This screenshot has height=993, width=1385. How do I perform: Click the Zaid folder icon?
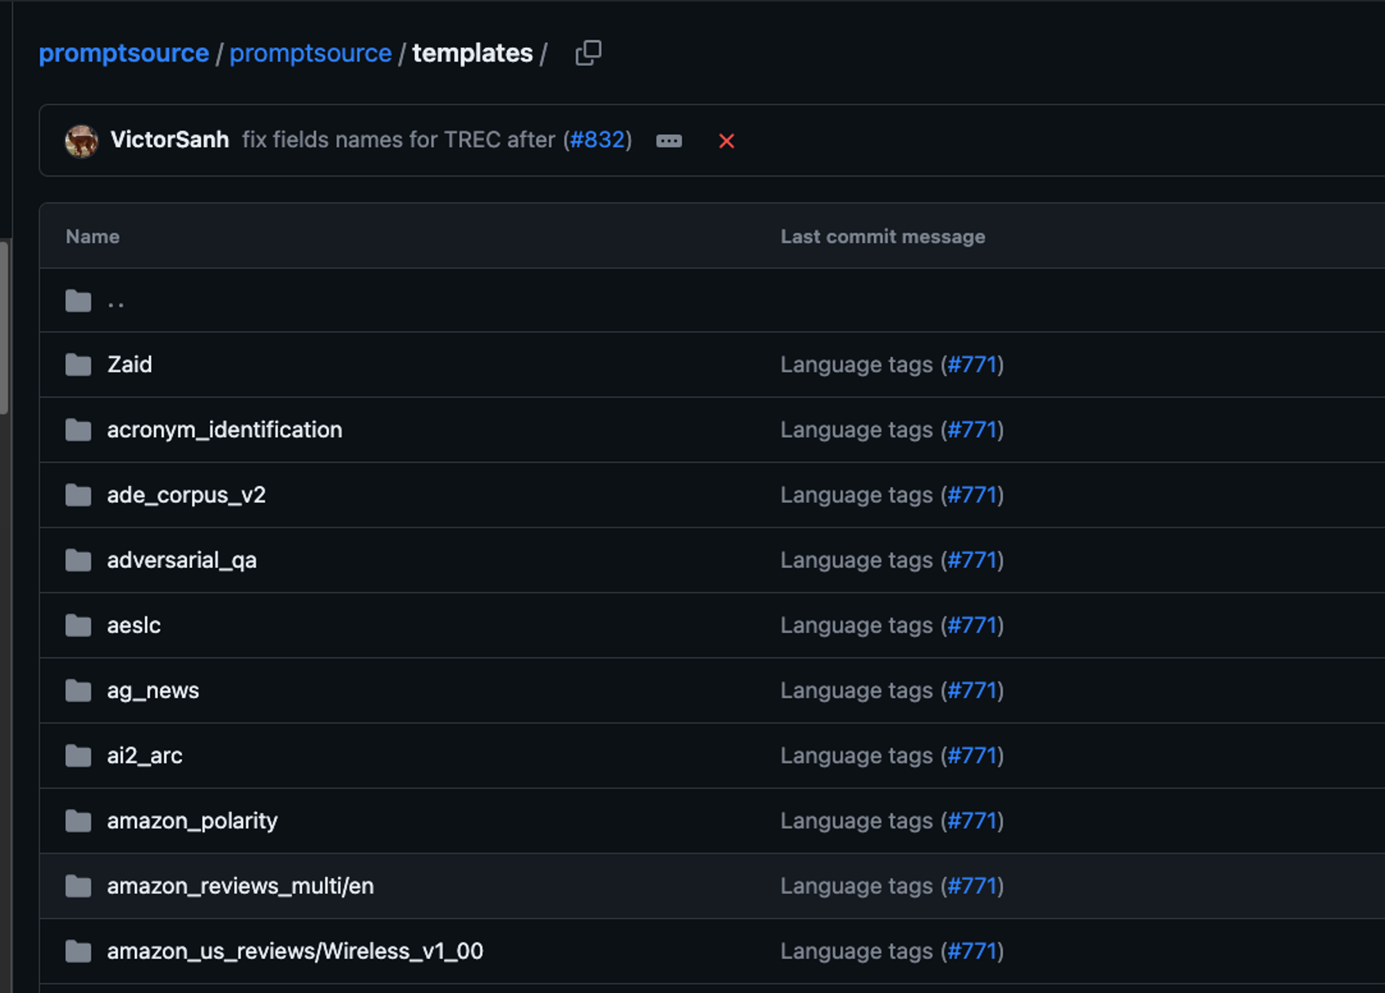78,365
